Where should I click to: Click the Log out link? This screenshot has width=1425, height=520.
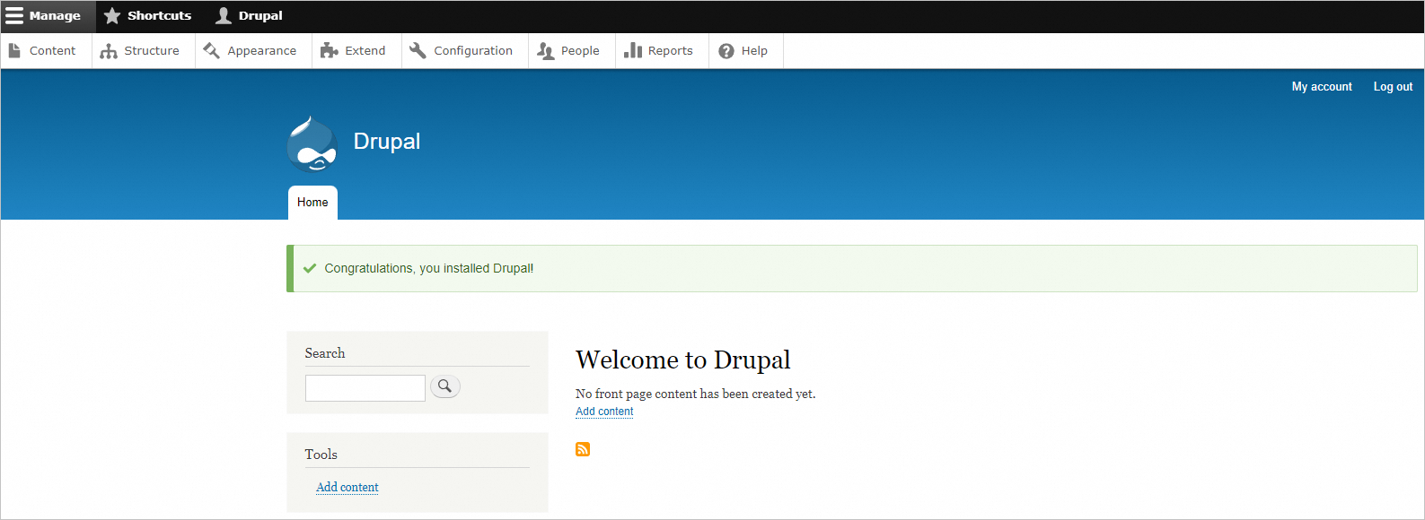pyautogui.click(x=1393, y=87)
